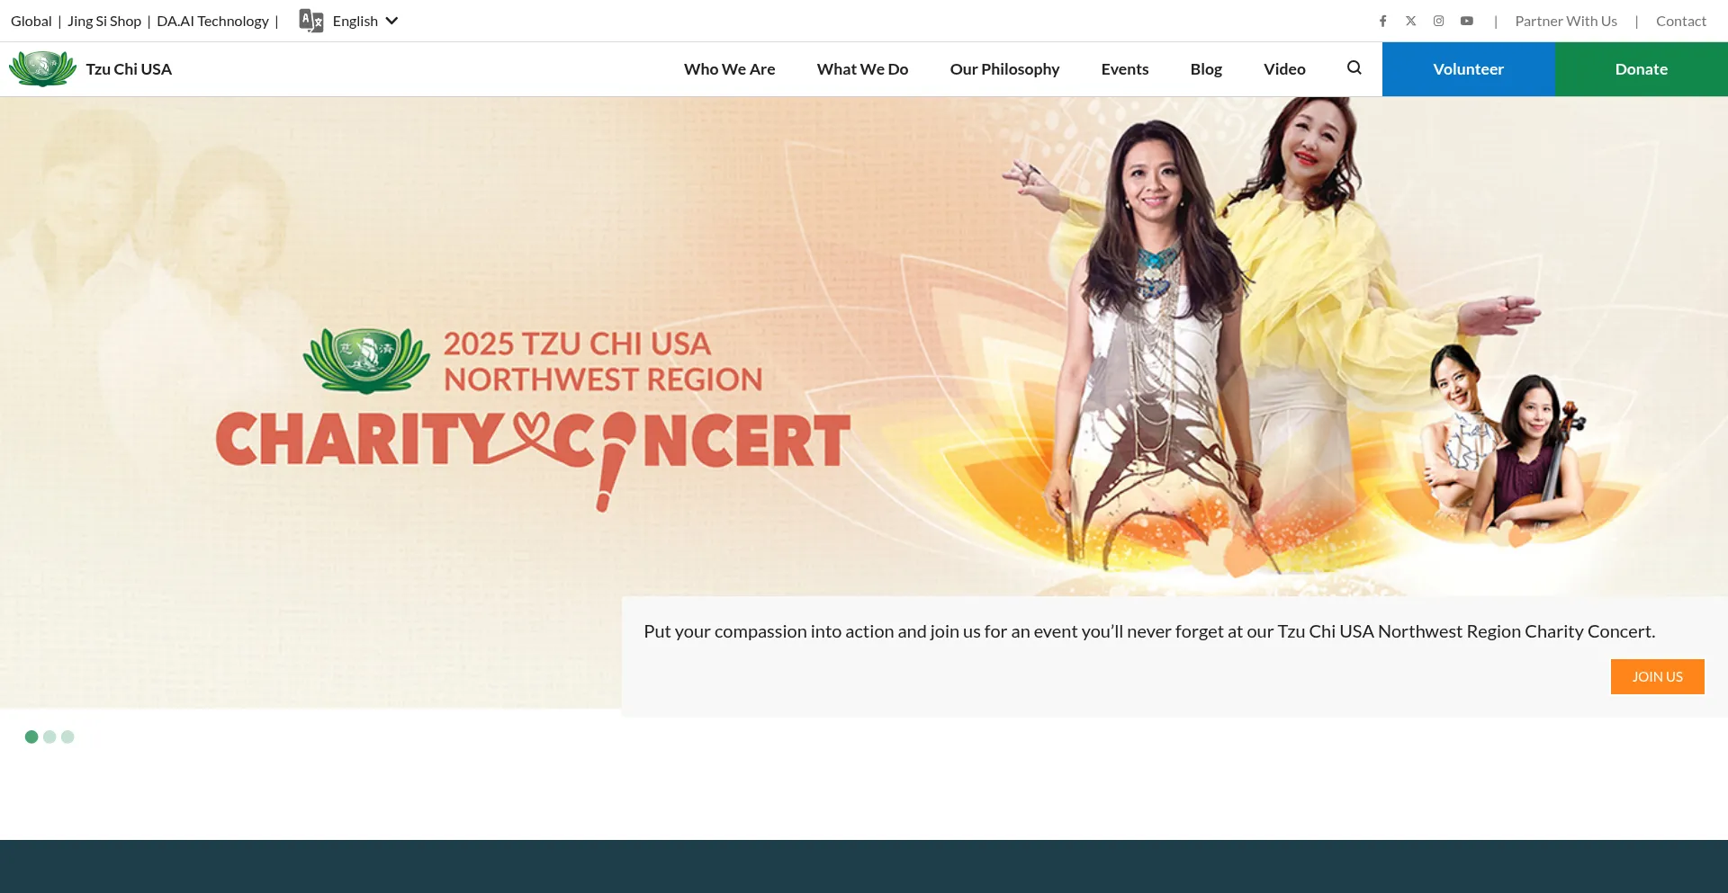
Task: Open the X (Twitter) social icon
Action: [x=1411, y=21]
